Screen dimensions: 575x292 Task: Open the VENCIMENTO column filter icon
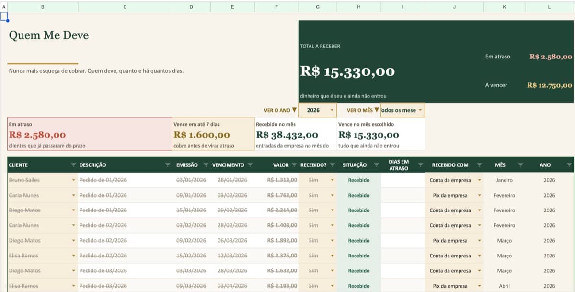coord(250,165)
